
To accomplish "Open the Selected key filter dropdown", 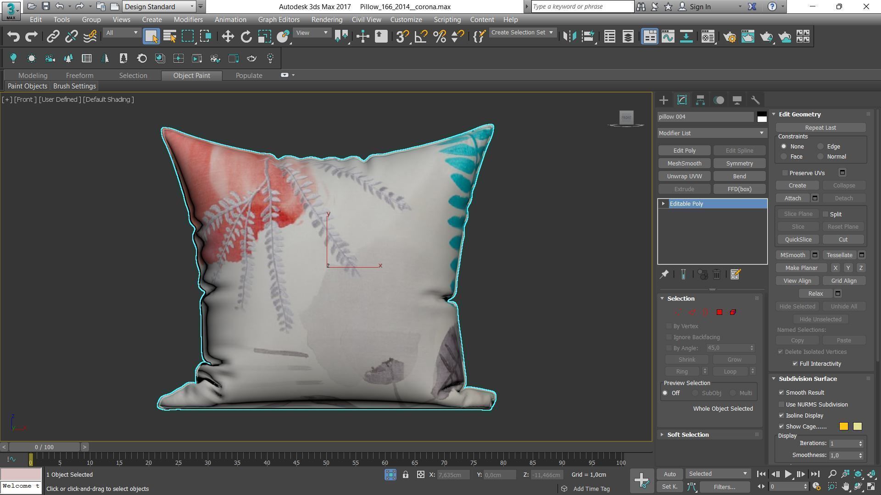I will (x=718, y=474).
